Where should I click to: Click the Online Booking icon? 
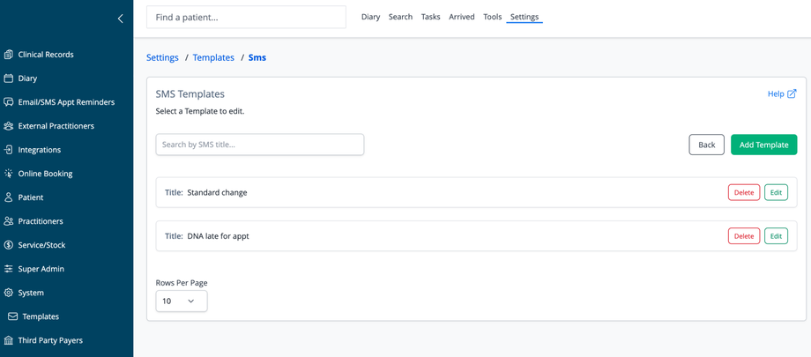pyautogui.click(x=9, y=174)
